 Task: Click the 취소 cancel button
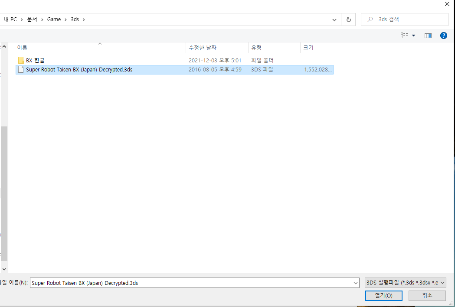click(x=427, y=295)
